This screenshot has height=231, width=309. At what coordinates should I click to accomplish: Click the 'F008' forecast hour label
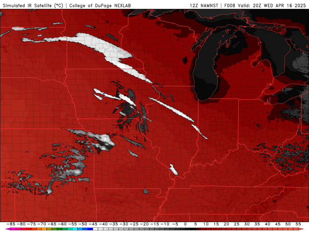tap(230, 5)
